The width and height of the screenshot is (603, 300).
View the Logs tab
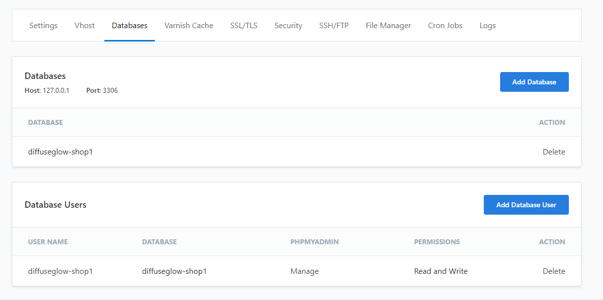tap(488, 26)
